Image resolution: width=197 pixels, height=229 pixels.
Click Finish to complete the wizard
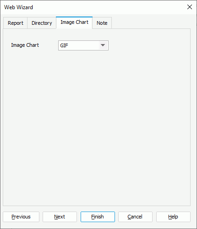[98, 217]
